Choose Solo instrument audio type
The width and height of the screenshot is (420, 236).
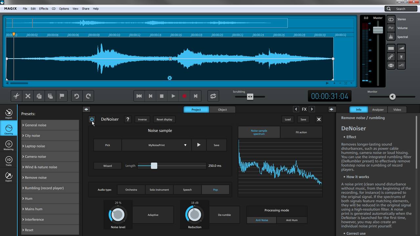(x=159, y=190)
